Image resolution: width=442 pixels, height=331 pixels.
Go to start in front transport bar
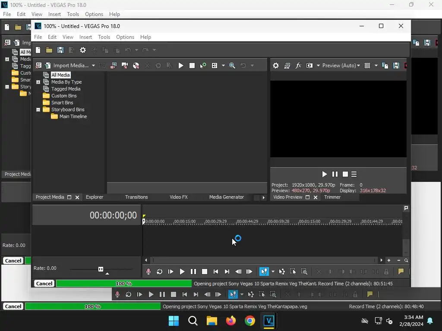point(216,272)
